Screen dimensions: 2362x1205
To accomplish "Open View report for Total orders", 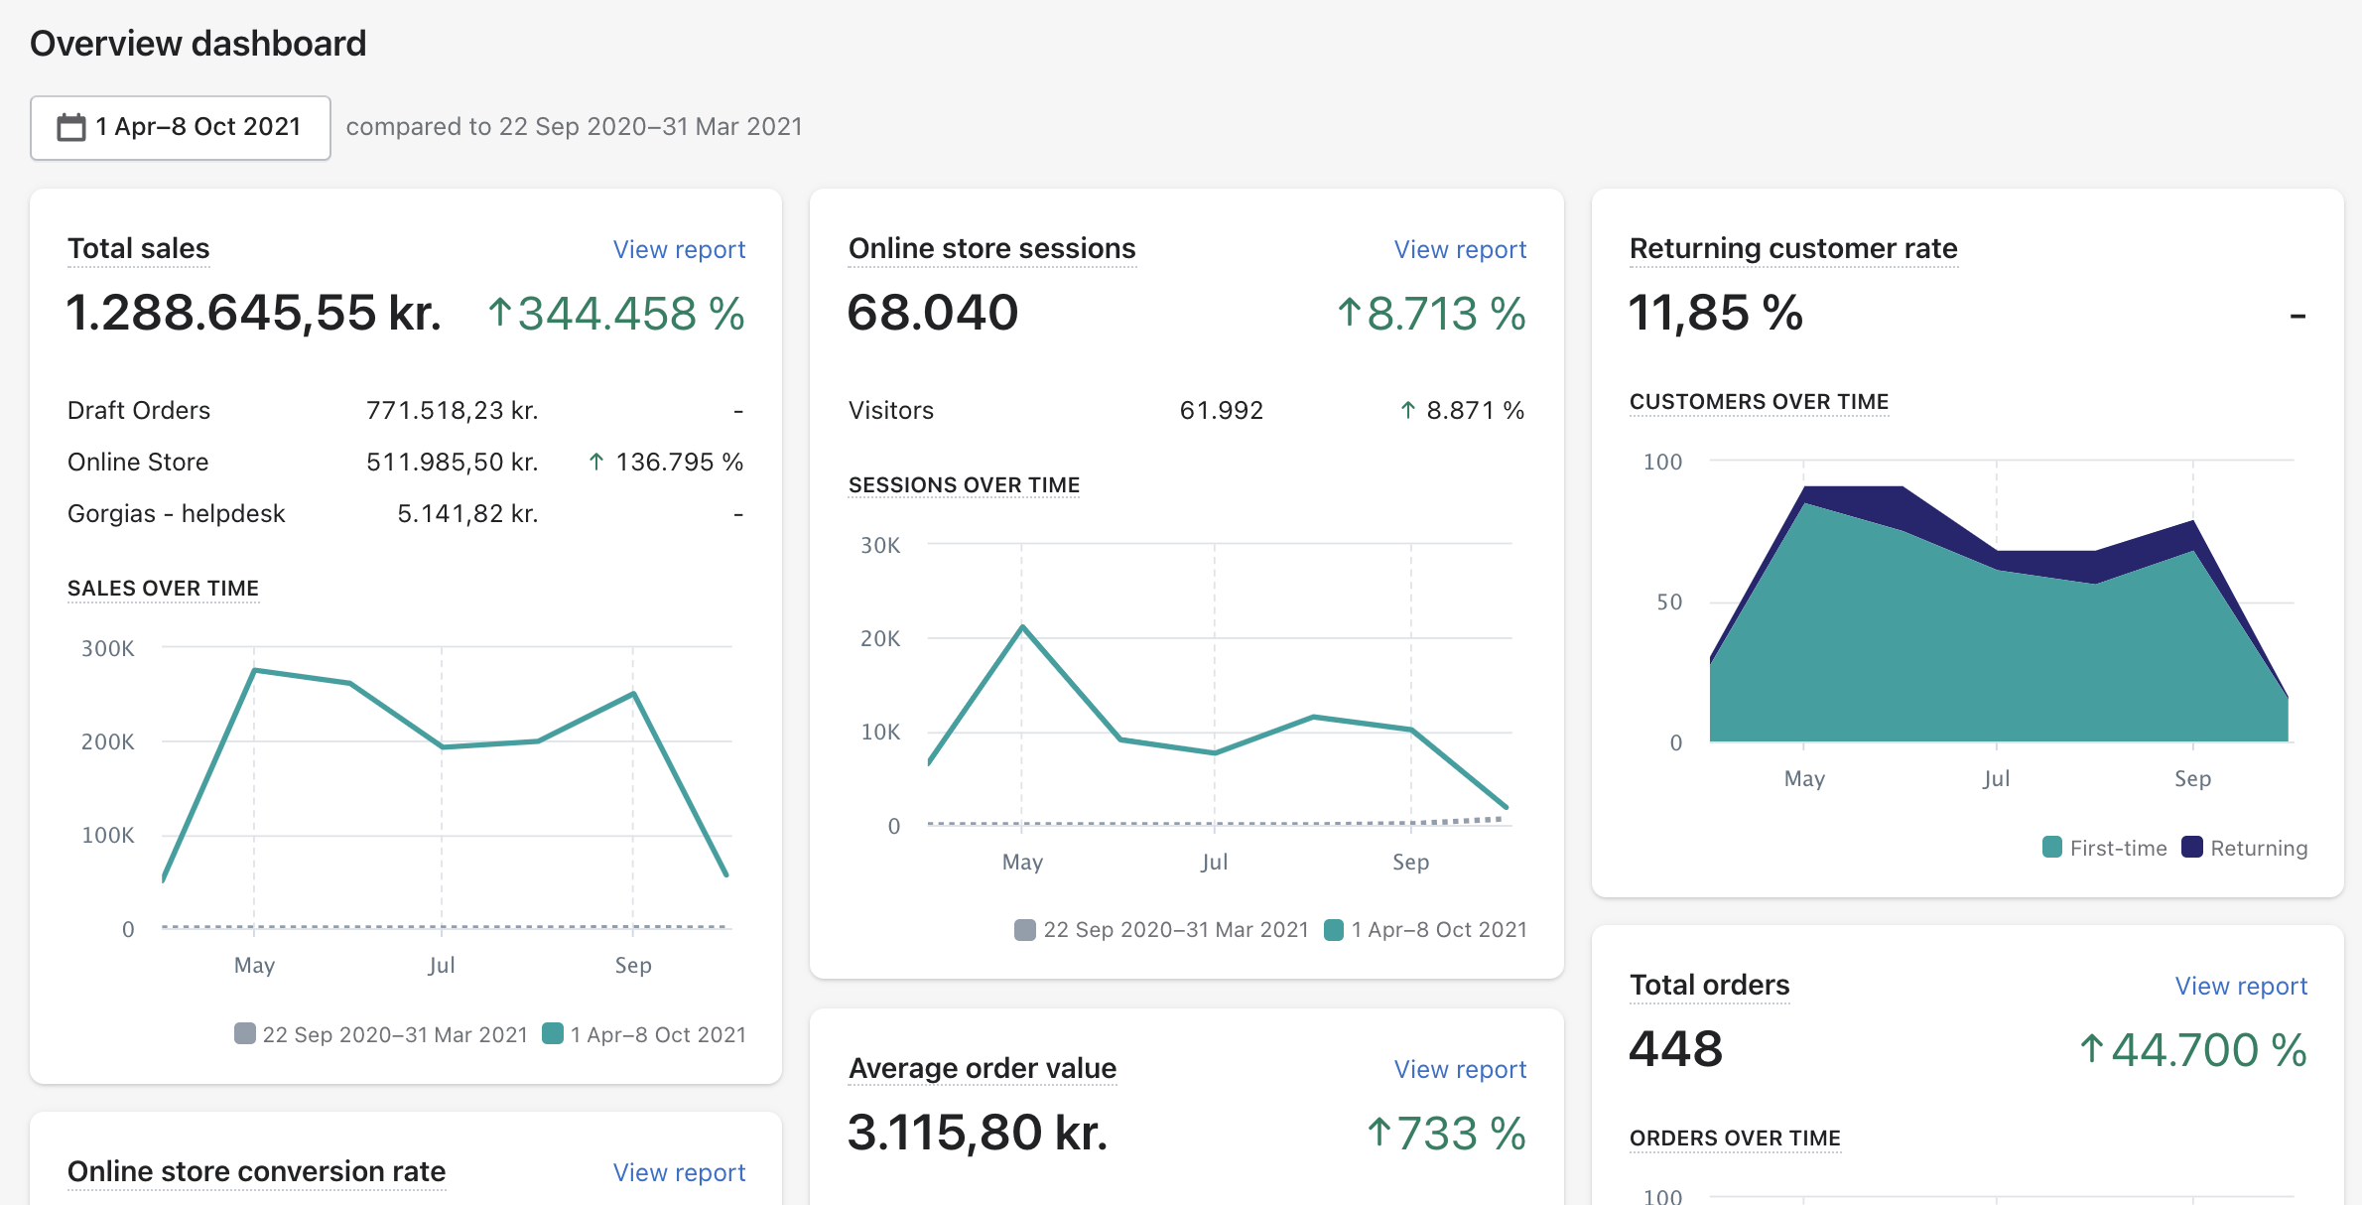I will click(x=2241, y=986).
